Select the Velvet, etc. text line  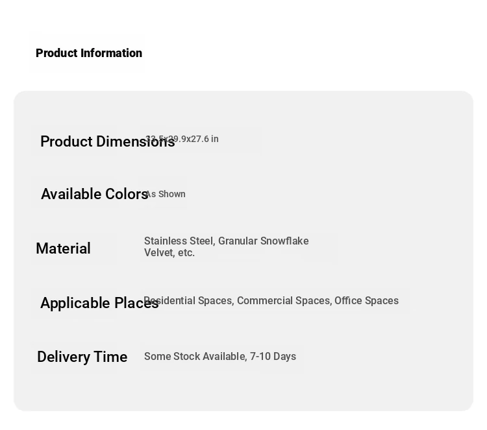pyautogui.click(x=169, y=253)
